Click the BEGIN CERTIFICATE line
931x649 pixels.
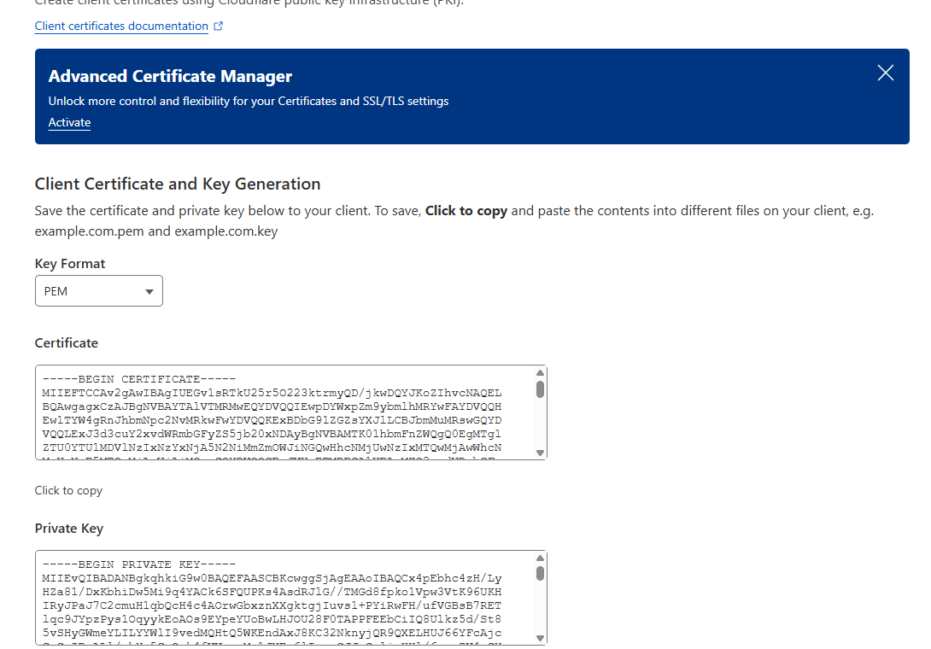[138, 378]
